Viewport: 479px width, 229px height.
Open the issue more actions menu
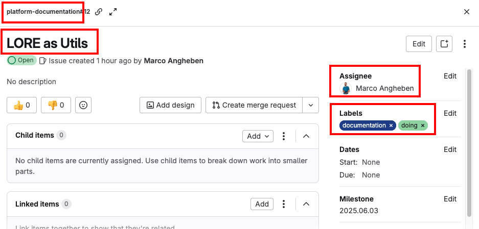coord(464,44)
